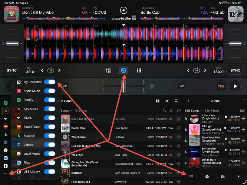Click the blue music library button
This screenshot has width=247, height=185.
[124, 70]
